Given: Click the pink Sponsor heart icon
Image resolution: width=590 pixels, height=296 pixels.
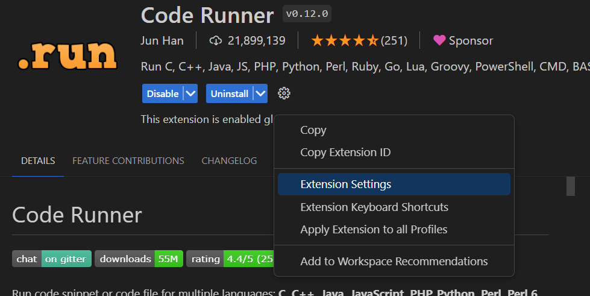Looking at the screenshot, I should [439, 40].
